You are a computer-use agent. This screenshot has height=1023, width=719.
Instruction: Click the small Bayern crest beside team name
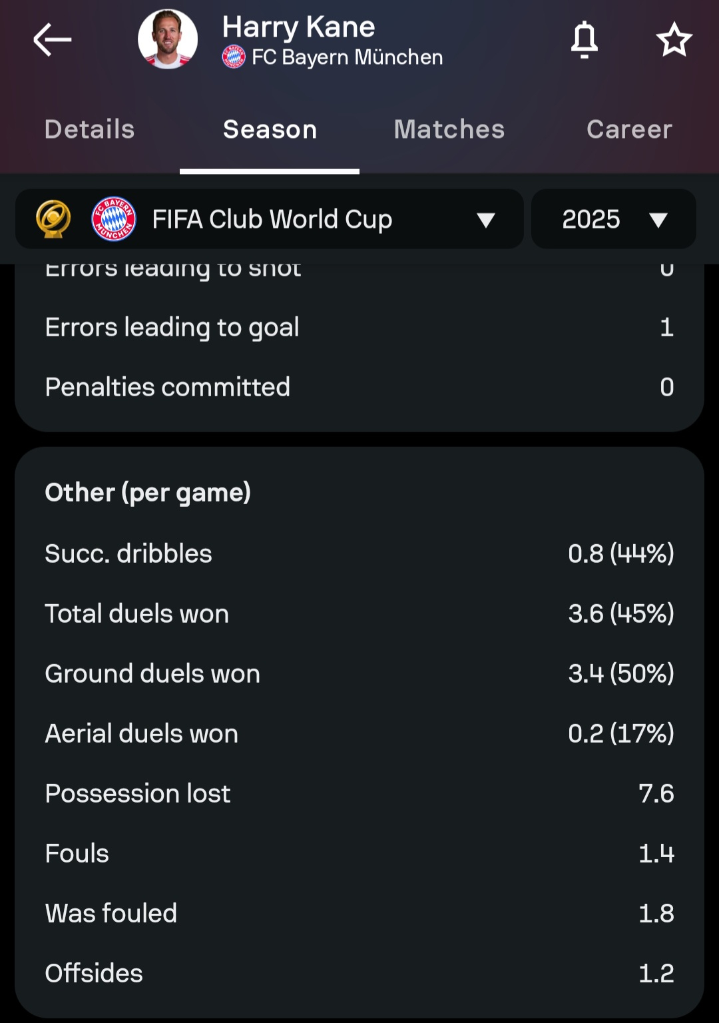click(x=234, y=57)
